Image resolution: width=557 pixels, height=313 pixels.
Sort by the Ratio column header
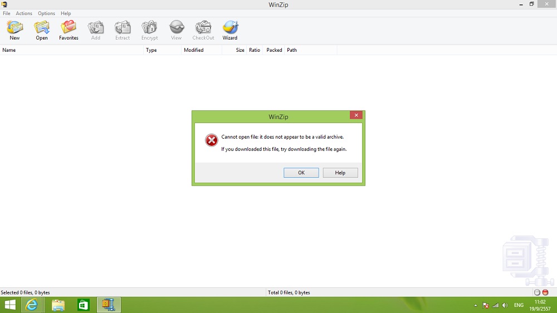tap(255, 50)
